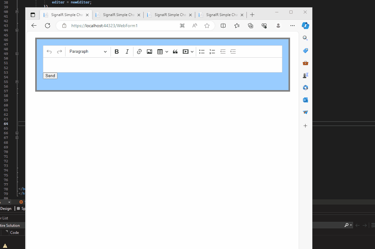
Task: Toggle italic formatting in the editor
Action: coord(127,52)
